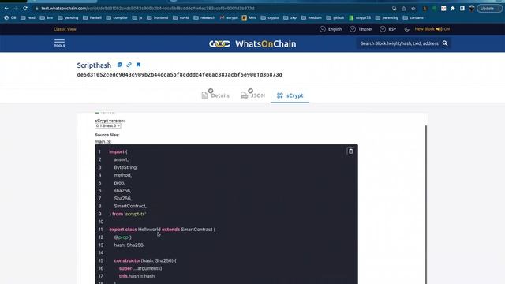Open the 'crypto' bookmarks folder
The height and width of the screenshot is (284, 505).
[270, 17]
